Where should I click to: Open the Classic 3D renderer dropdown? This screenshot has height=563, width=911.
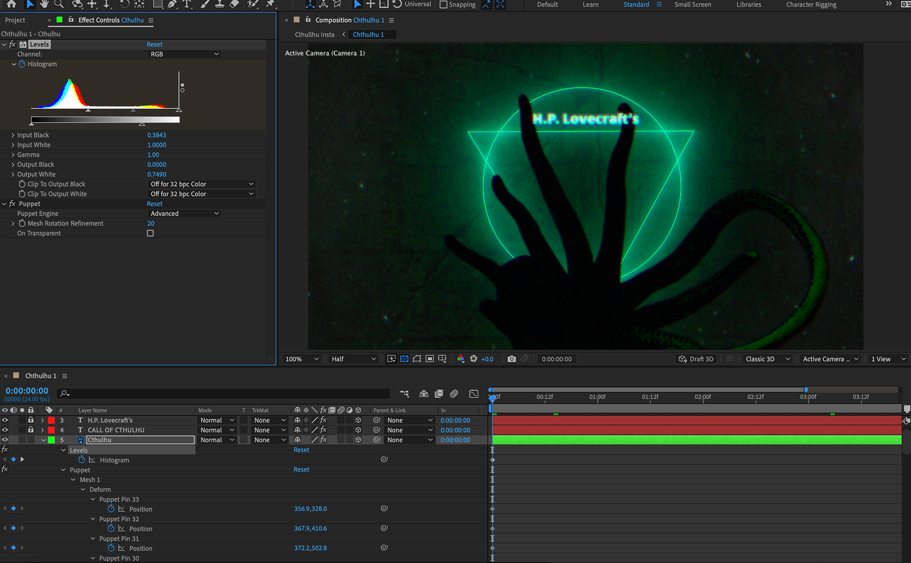point(768,359)
